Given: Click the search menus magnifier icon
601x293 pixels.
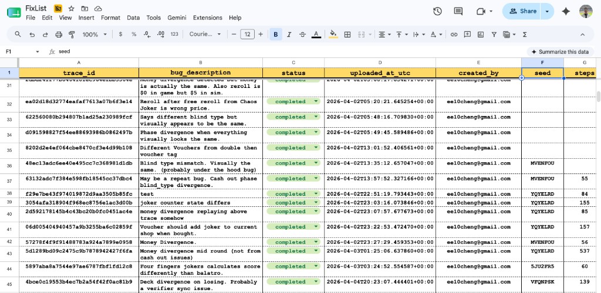Looking at the screenshot, I should [x=18, y=35].
